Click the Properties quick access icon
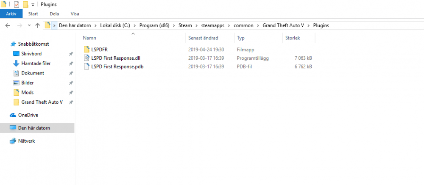 coord(17,4)
